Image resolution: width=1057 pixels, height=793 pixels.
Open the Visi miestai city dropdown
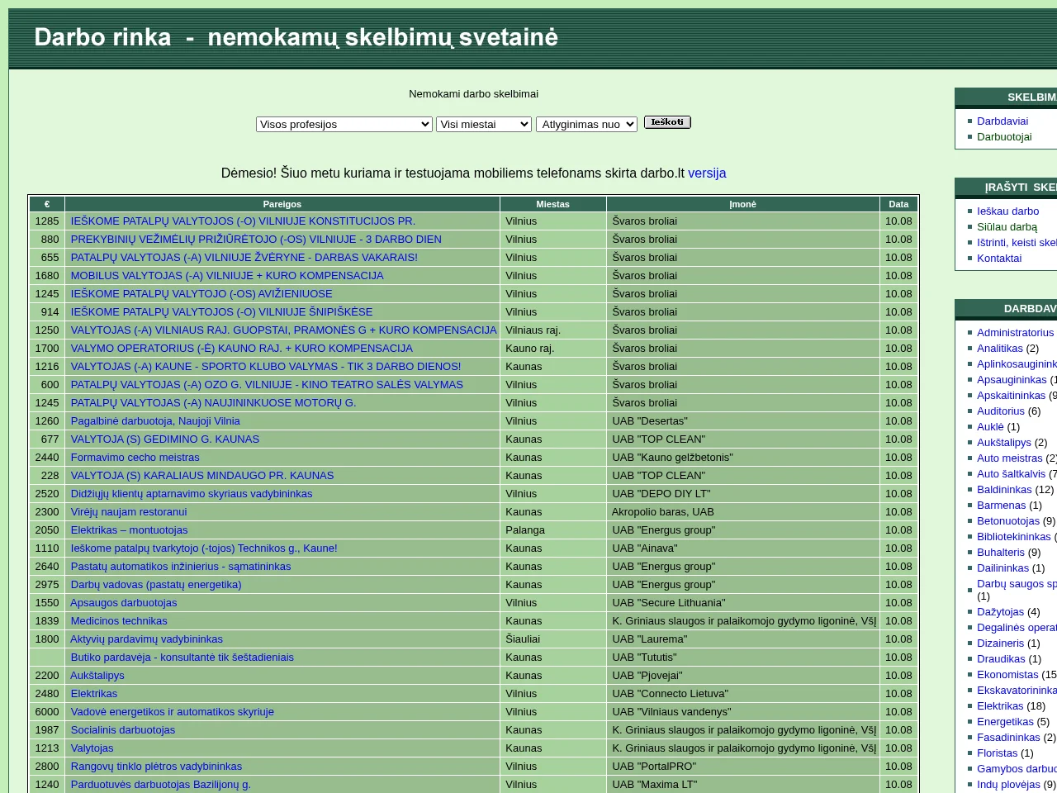click(x=484, y=125)
